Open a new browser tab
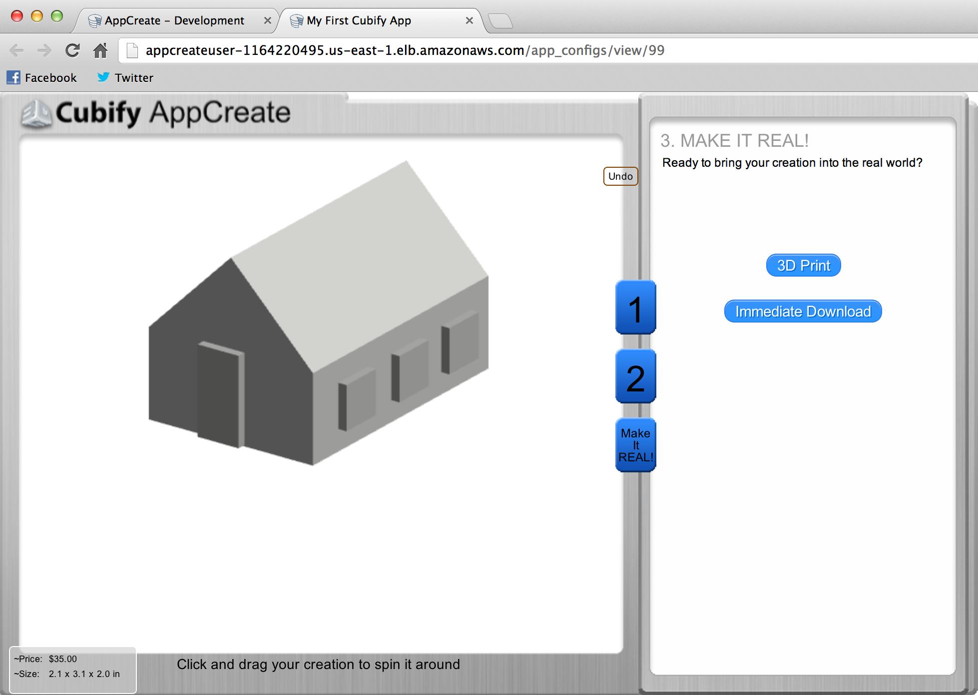The width and height of the screenshot is (978, 695). 500,20
